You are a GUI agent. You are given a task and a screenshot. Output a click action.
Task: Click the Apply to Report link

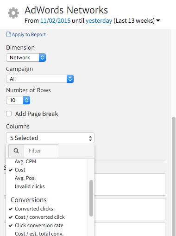29,34
